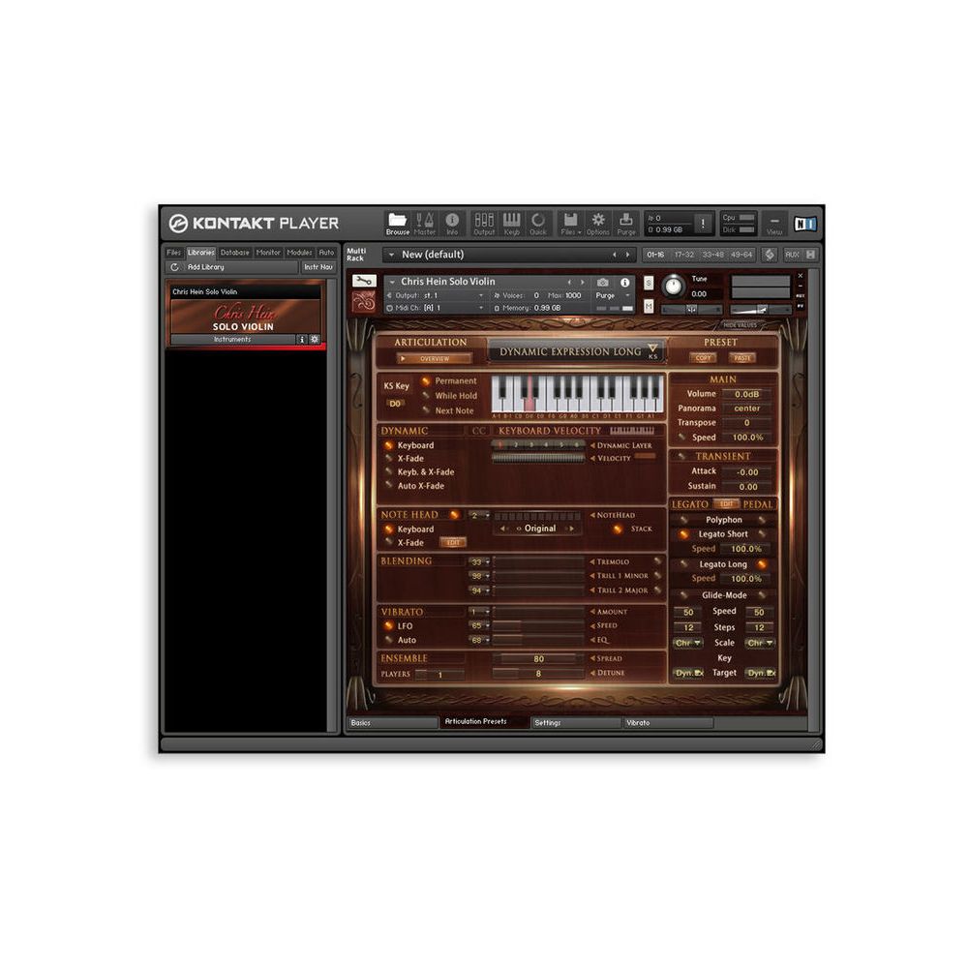Switch to the Database tab
The width and height of the screenshot is (968, 968).
pyautogui.click(x=234, y=253)
